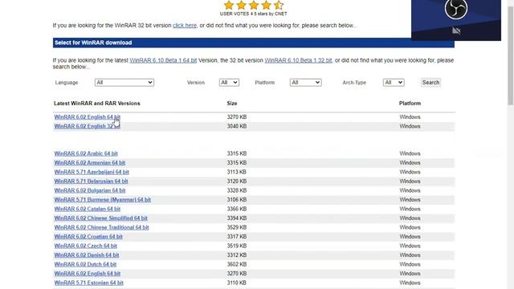
Task: Click the Search button
Action: pos(430,83)
